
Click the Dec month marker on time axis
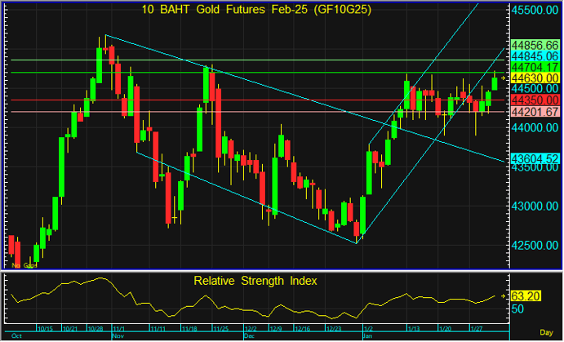click(251, 335)
